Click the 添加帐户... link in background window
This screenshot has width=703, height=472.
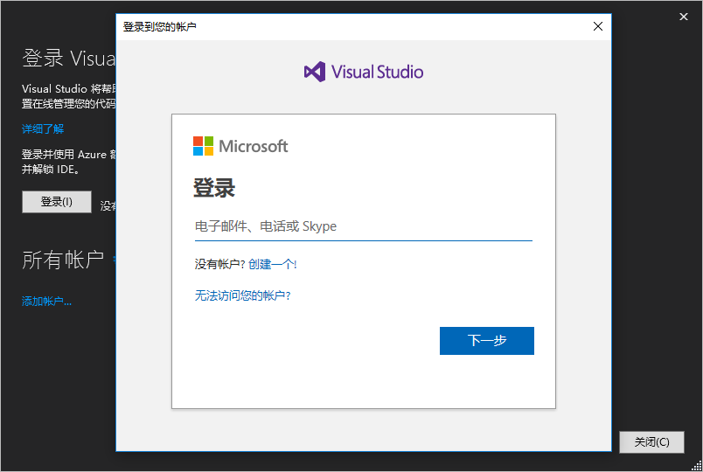coord(46,302)
